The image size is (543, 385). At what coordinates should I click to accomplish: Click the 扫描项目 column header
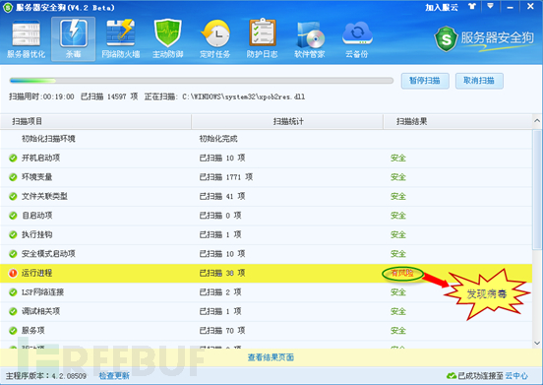(x=95, y=121)
